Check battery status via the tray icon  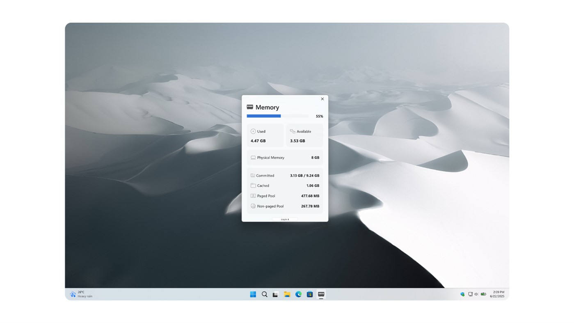483,294
